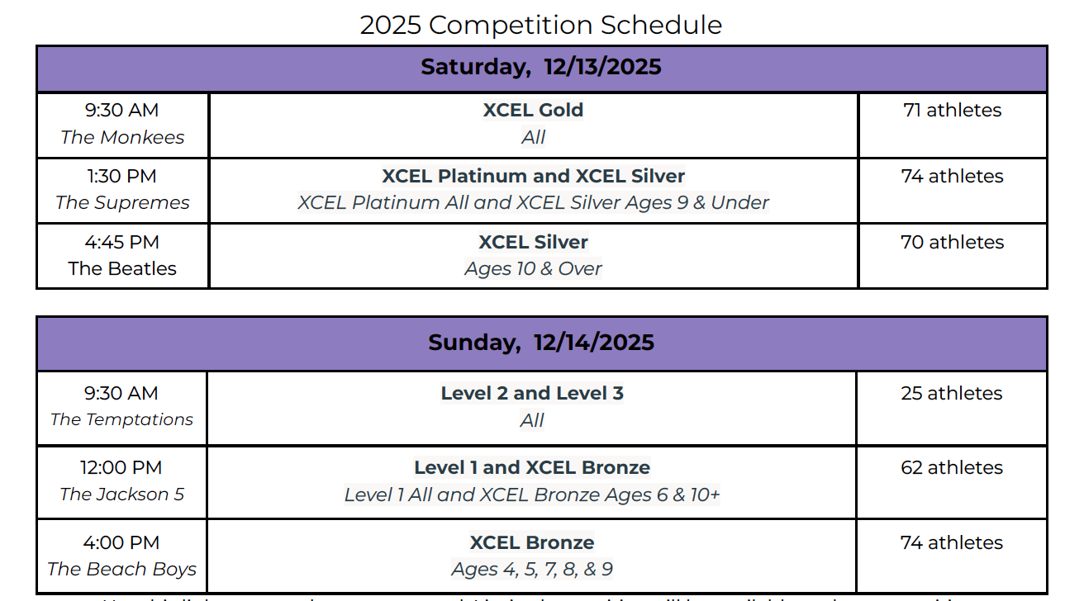Click the "62 athletes" cell
Screen dimensions: 1084x601
[952, 467]
